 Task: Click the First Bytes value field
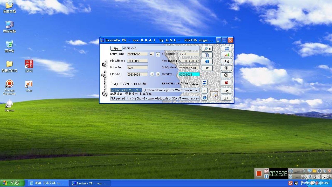coord(189,61)
